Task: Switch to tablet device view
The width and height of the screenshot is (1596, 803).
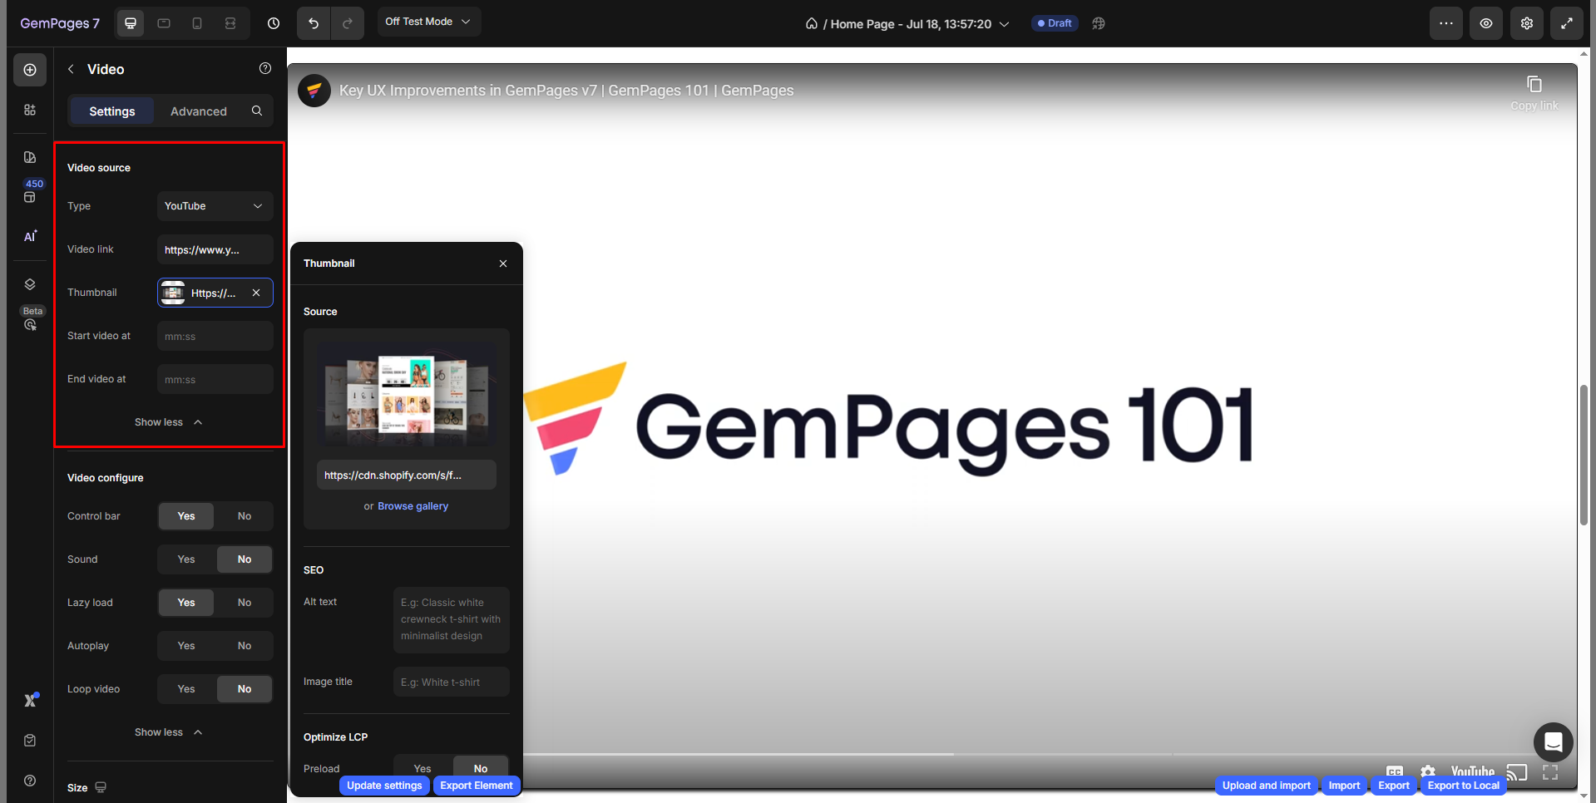Action: click(164, 23)
